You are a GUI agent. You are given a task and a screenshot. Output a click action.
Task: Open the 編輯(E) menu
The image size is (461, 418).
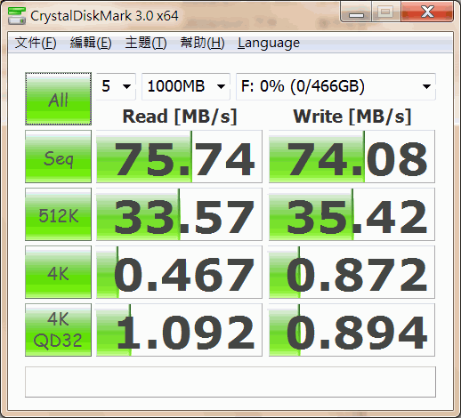(x=91, y=43)
